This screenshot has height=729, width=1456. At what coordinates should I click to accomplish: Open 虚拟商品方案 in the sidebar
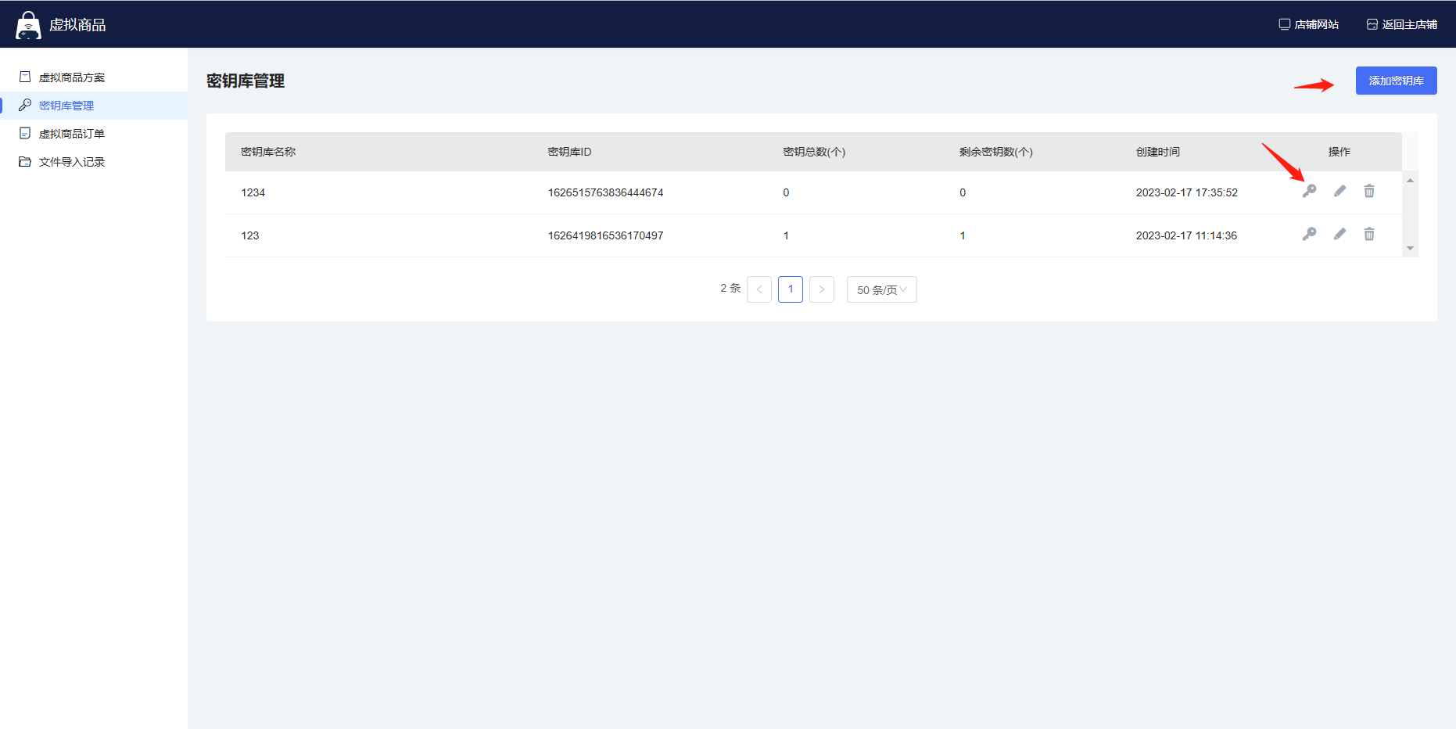71,77
